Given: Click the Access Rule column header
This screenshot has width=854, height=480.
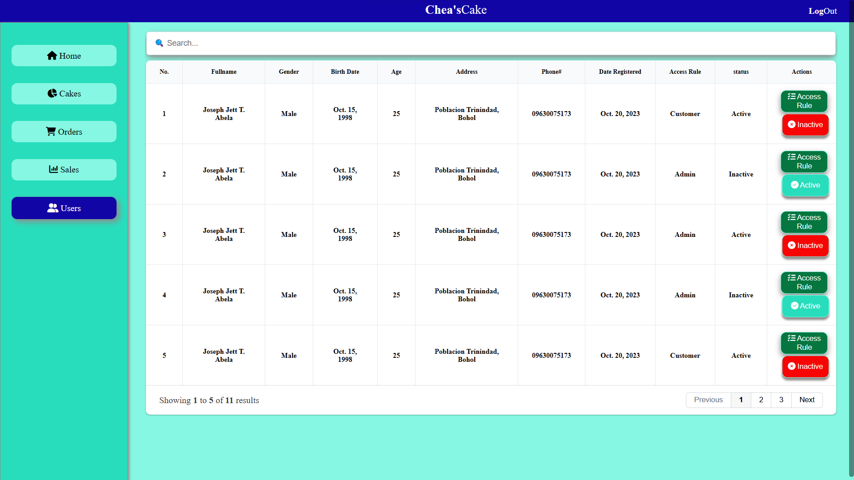Looking at the screenshot, I should 685,72.
